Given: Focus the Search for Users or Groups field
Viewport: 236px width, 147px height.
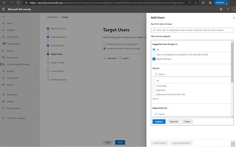Looking at the screenshot, I should coord(192,30).
